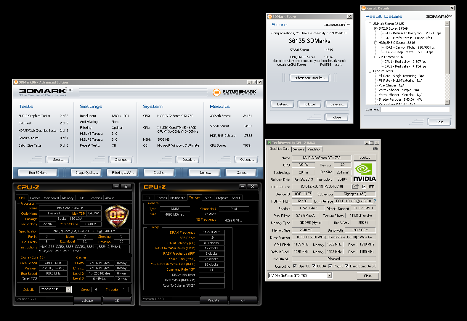Click the Bus Interface question mark icon
The height and width of the screenshot is (321, 467).
(375, 201)
